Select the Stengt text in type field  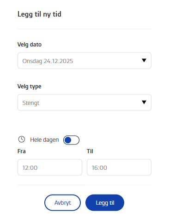(x=31, y=103)
